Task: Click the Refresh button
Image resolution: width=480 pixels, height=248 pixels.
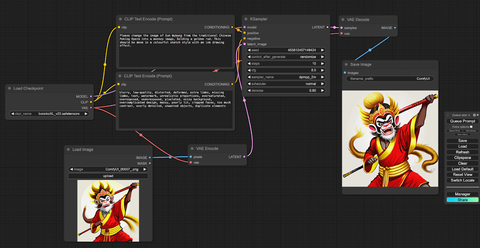Action: [463, 152]
